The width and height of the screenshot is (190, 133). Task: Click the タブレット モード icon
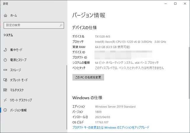[x=5, y=80]
